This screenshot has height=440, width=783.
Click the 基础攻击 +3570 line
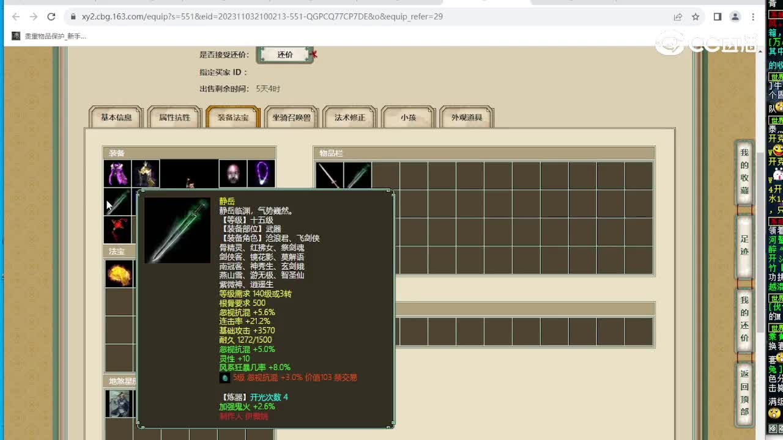click(247, 331)
